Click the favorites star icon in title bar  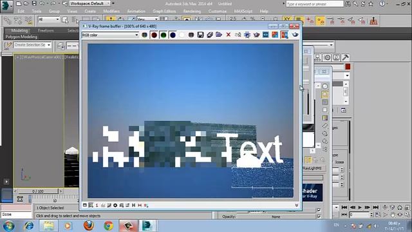point(371,4)
